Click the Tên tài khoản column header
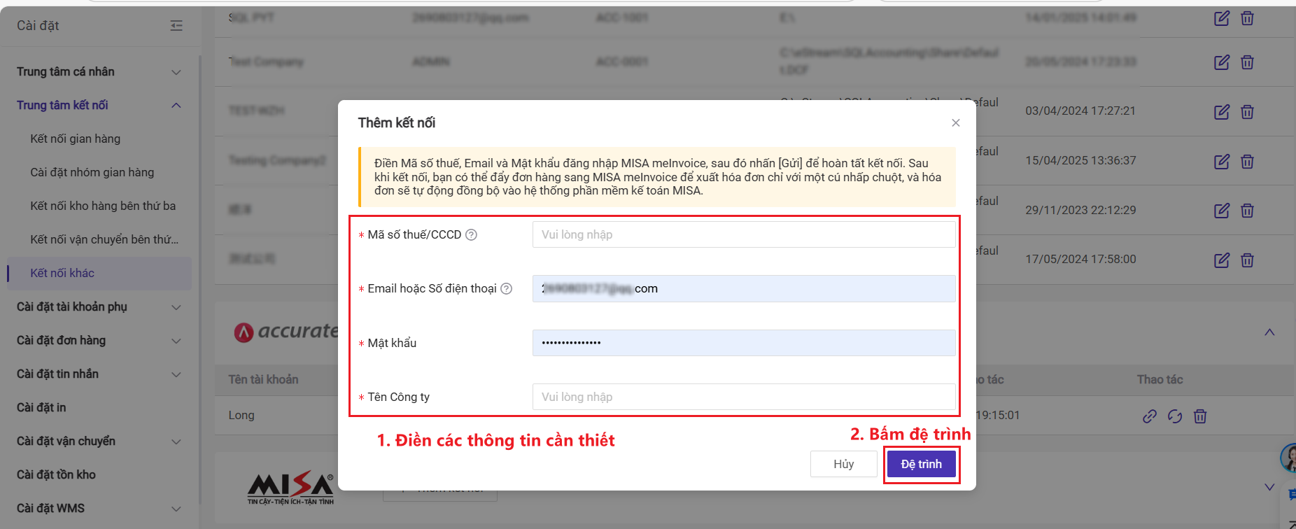The width and height of the screenshot is (1296, 529). click(263, 379)
